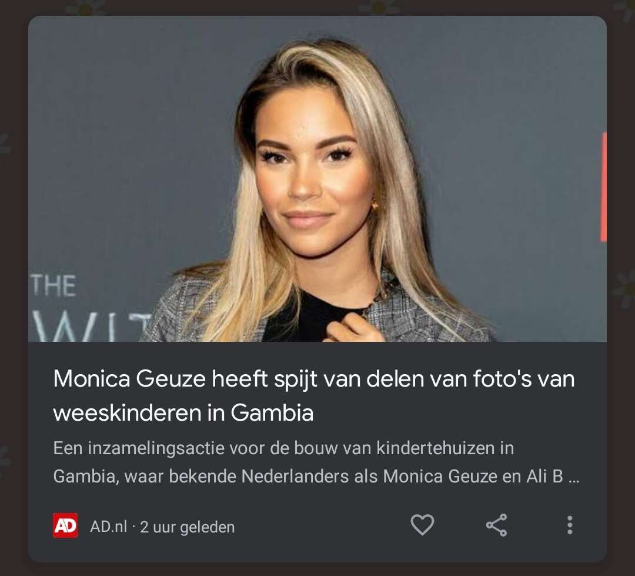This screenshot has width=635, height=576.
Task: Select the summary starting 'Een inzamelingsactie voor'
Action: coord(283,448)
